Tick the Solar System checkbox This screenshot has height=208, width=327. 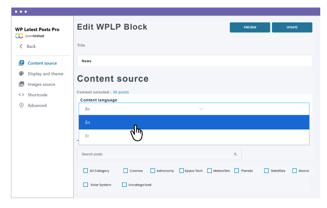pyautogui.click(x=86, y=185)
